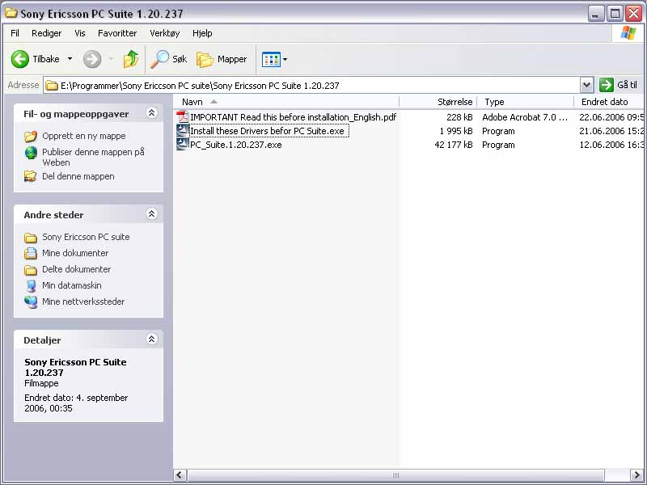Click the greyed-out forward arrow button

click(92, 59)
